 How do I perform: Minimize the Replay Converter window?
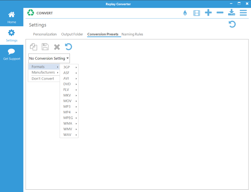click(231, 4)
